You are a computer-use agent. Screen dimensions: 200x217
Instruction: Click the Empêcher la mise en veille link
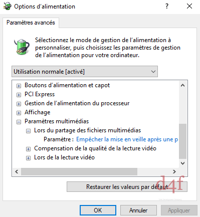click(x=127, y=139)
